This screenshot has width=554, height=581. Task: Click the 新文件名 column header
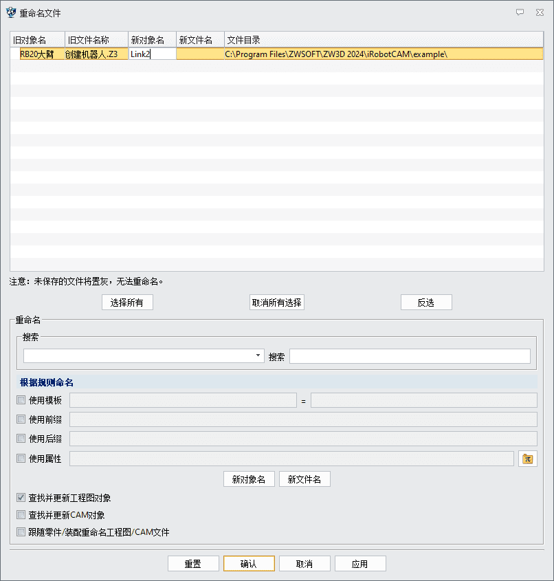pos(200,40)
